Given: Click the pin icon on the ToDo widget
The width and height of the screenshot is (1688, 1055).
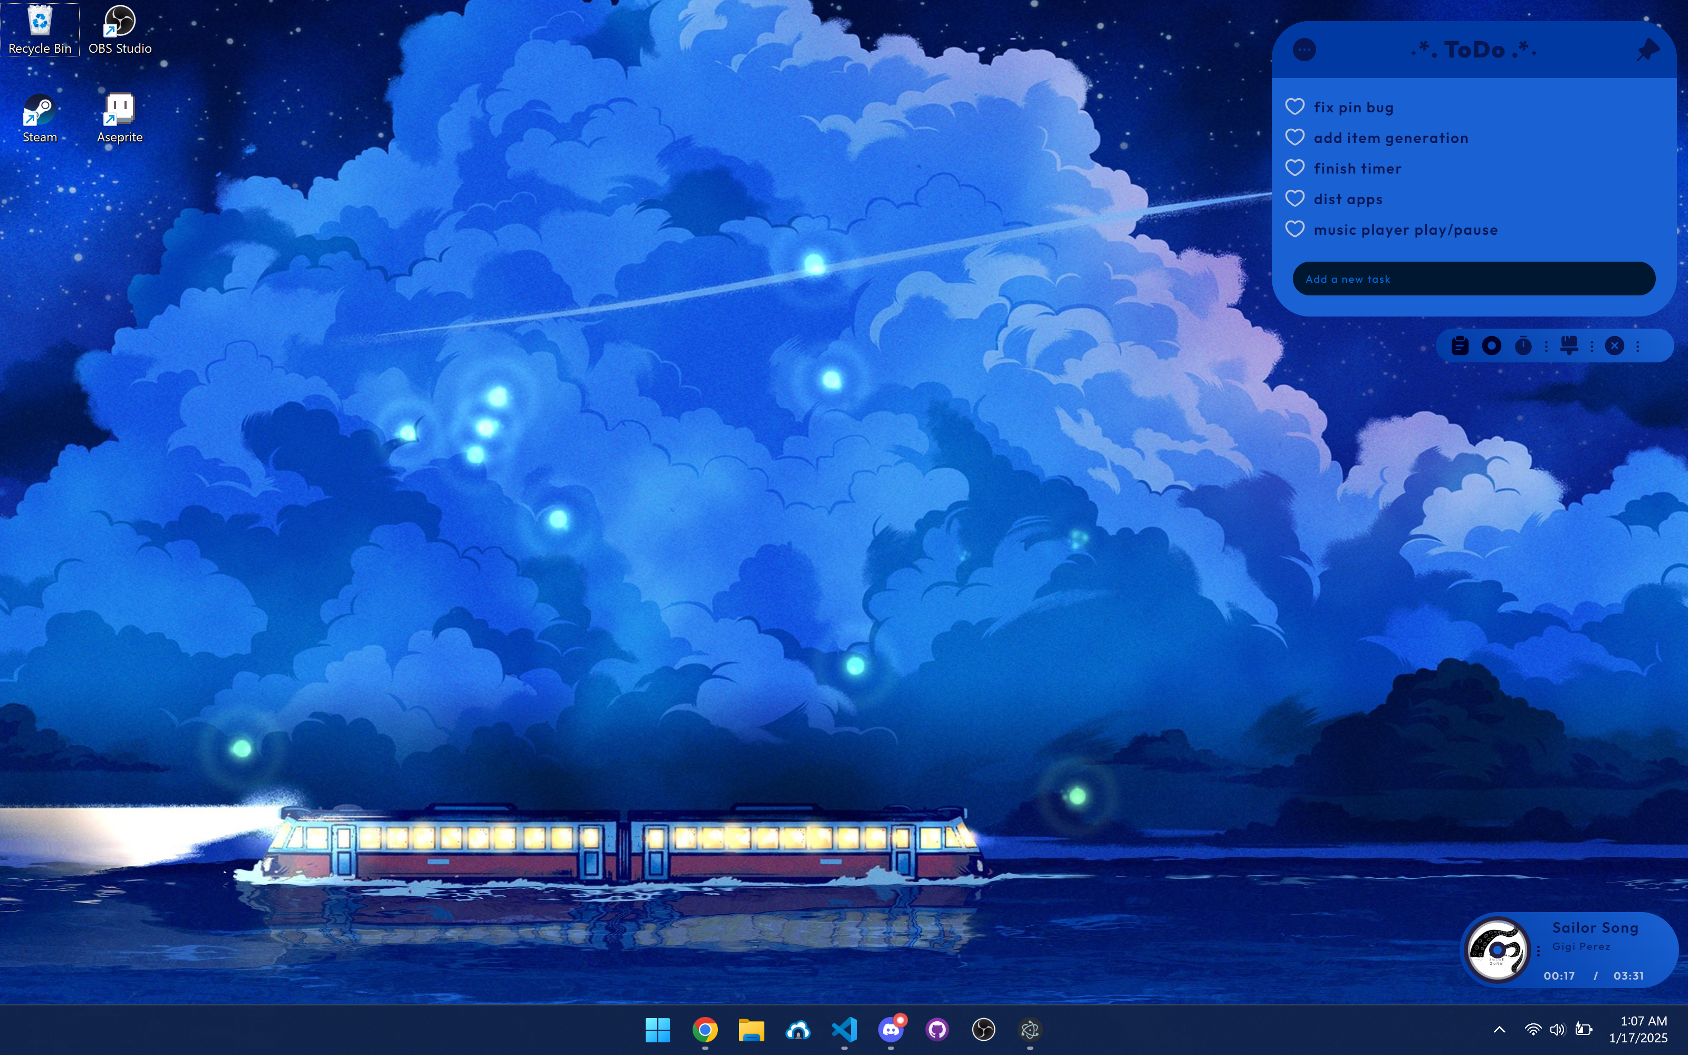Looking at the screenshot, I should click(x=1647, y=50).
